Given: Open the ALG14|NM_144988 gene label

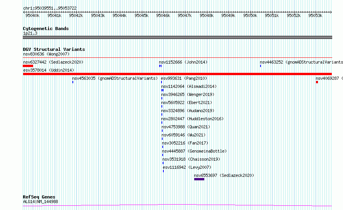Looking at the screenshot, I should click(40, 202).
